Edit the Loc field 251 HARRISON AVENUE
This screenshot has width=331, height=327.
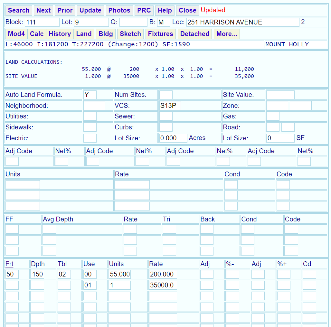pos(243,22)
